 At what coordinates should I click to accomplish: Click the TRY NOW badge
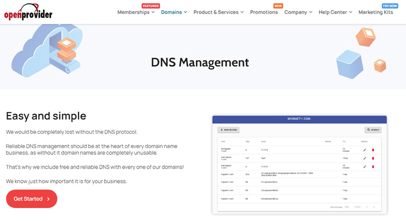pos(390,6)
